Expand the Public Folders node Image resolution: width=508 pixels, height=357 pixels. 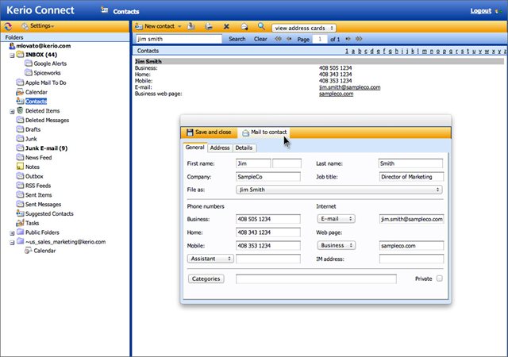pyautogui.click(x=12, y=233)
